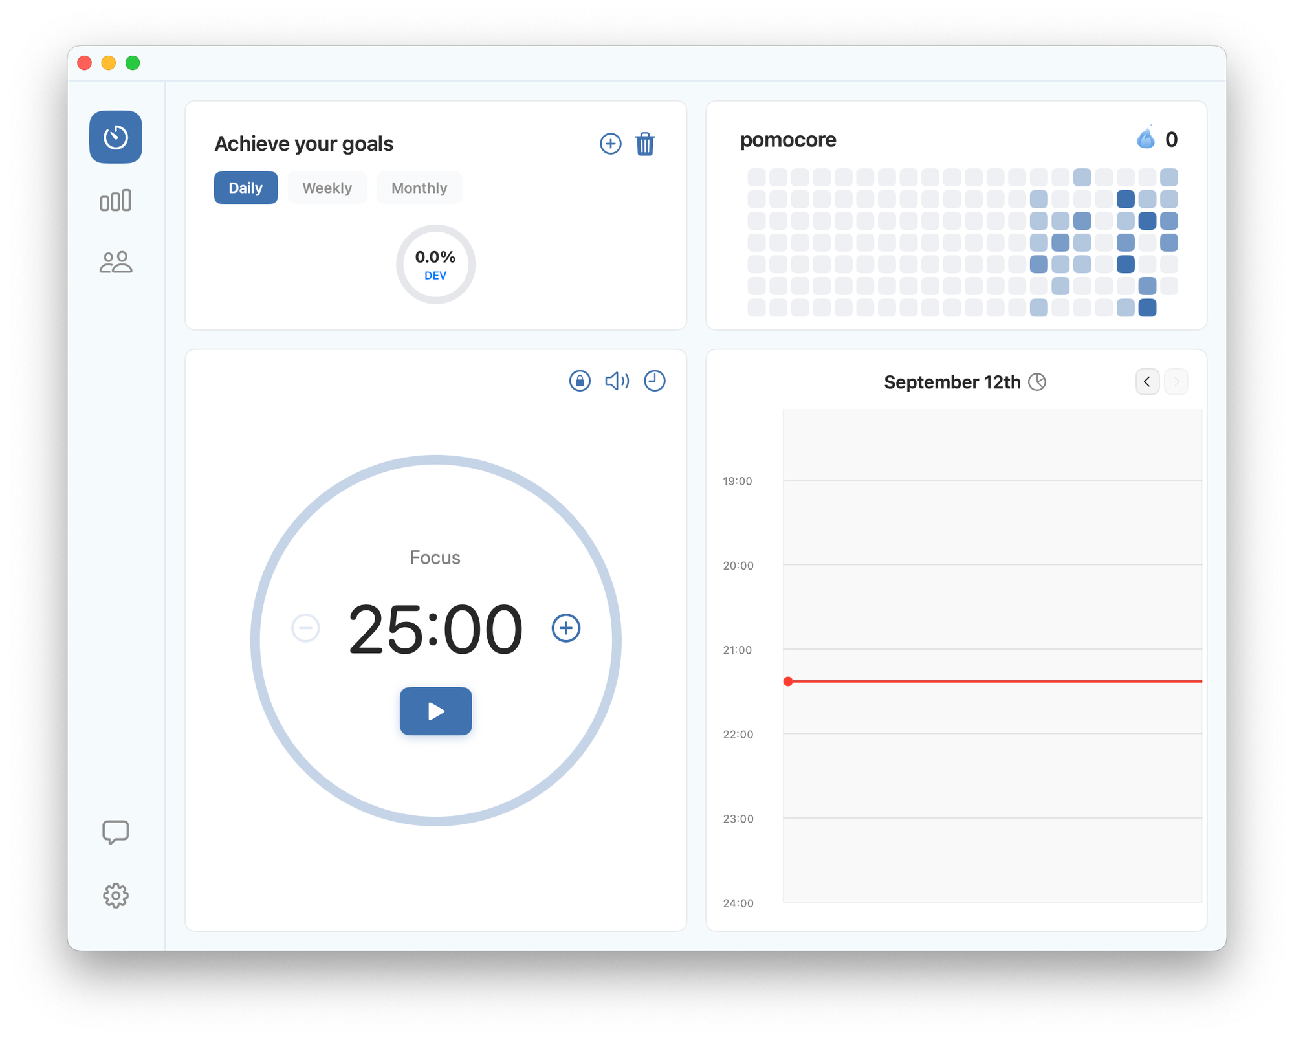Screen dimensions: 1294x1040
Task: Click the DEV goal progress ring
Action: point(435,264)
